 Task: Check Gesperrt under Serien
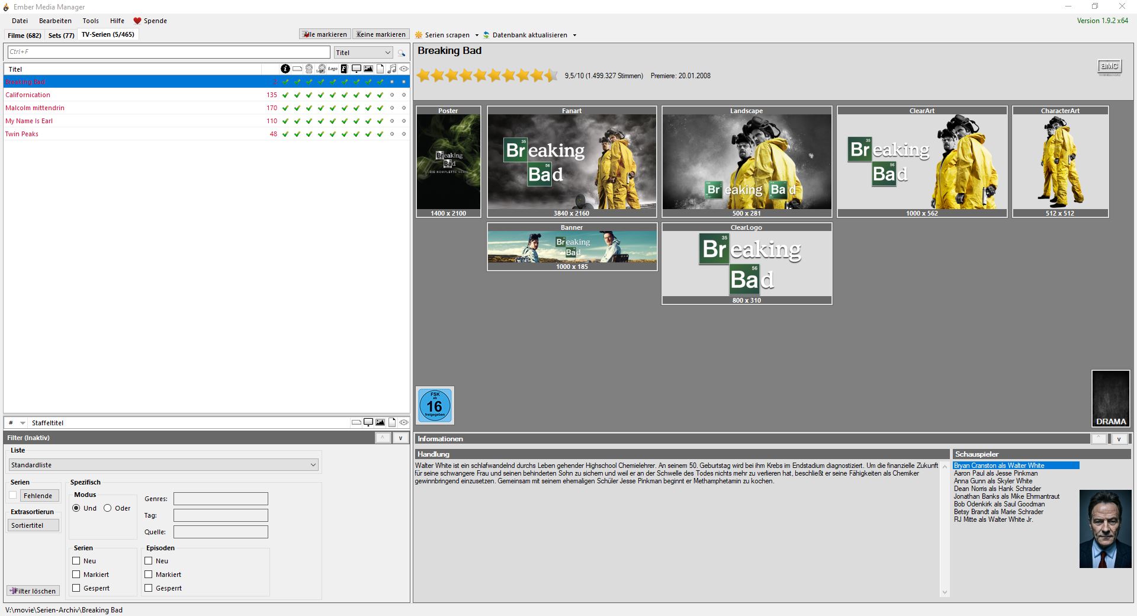76,588
